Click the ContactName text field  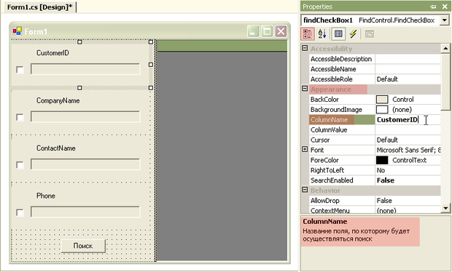point(85,164)
